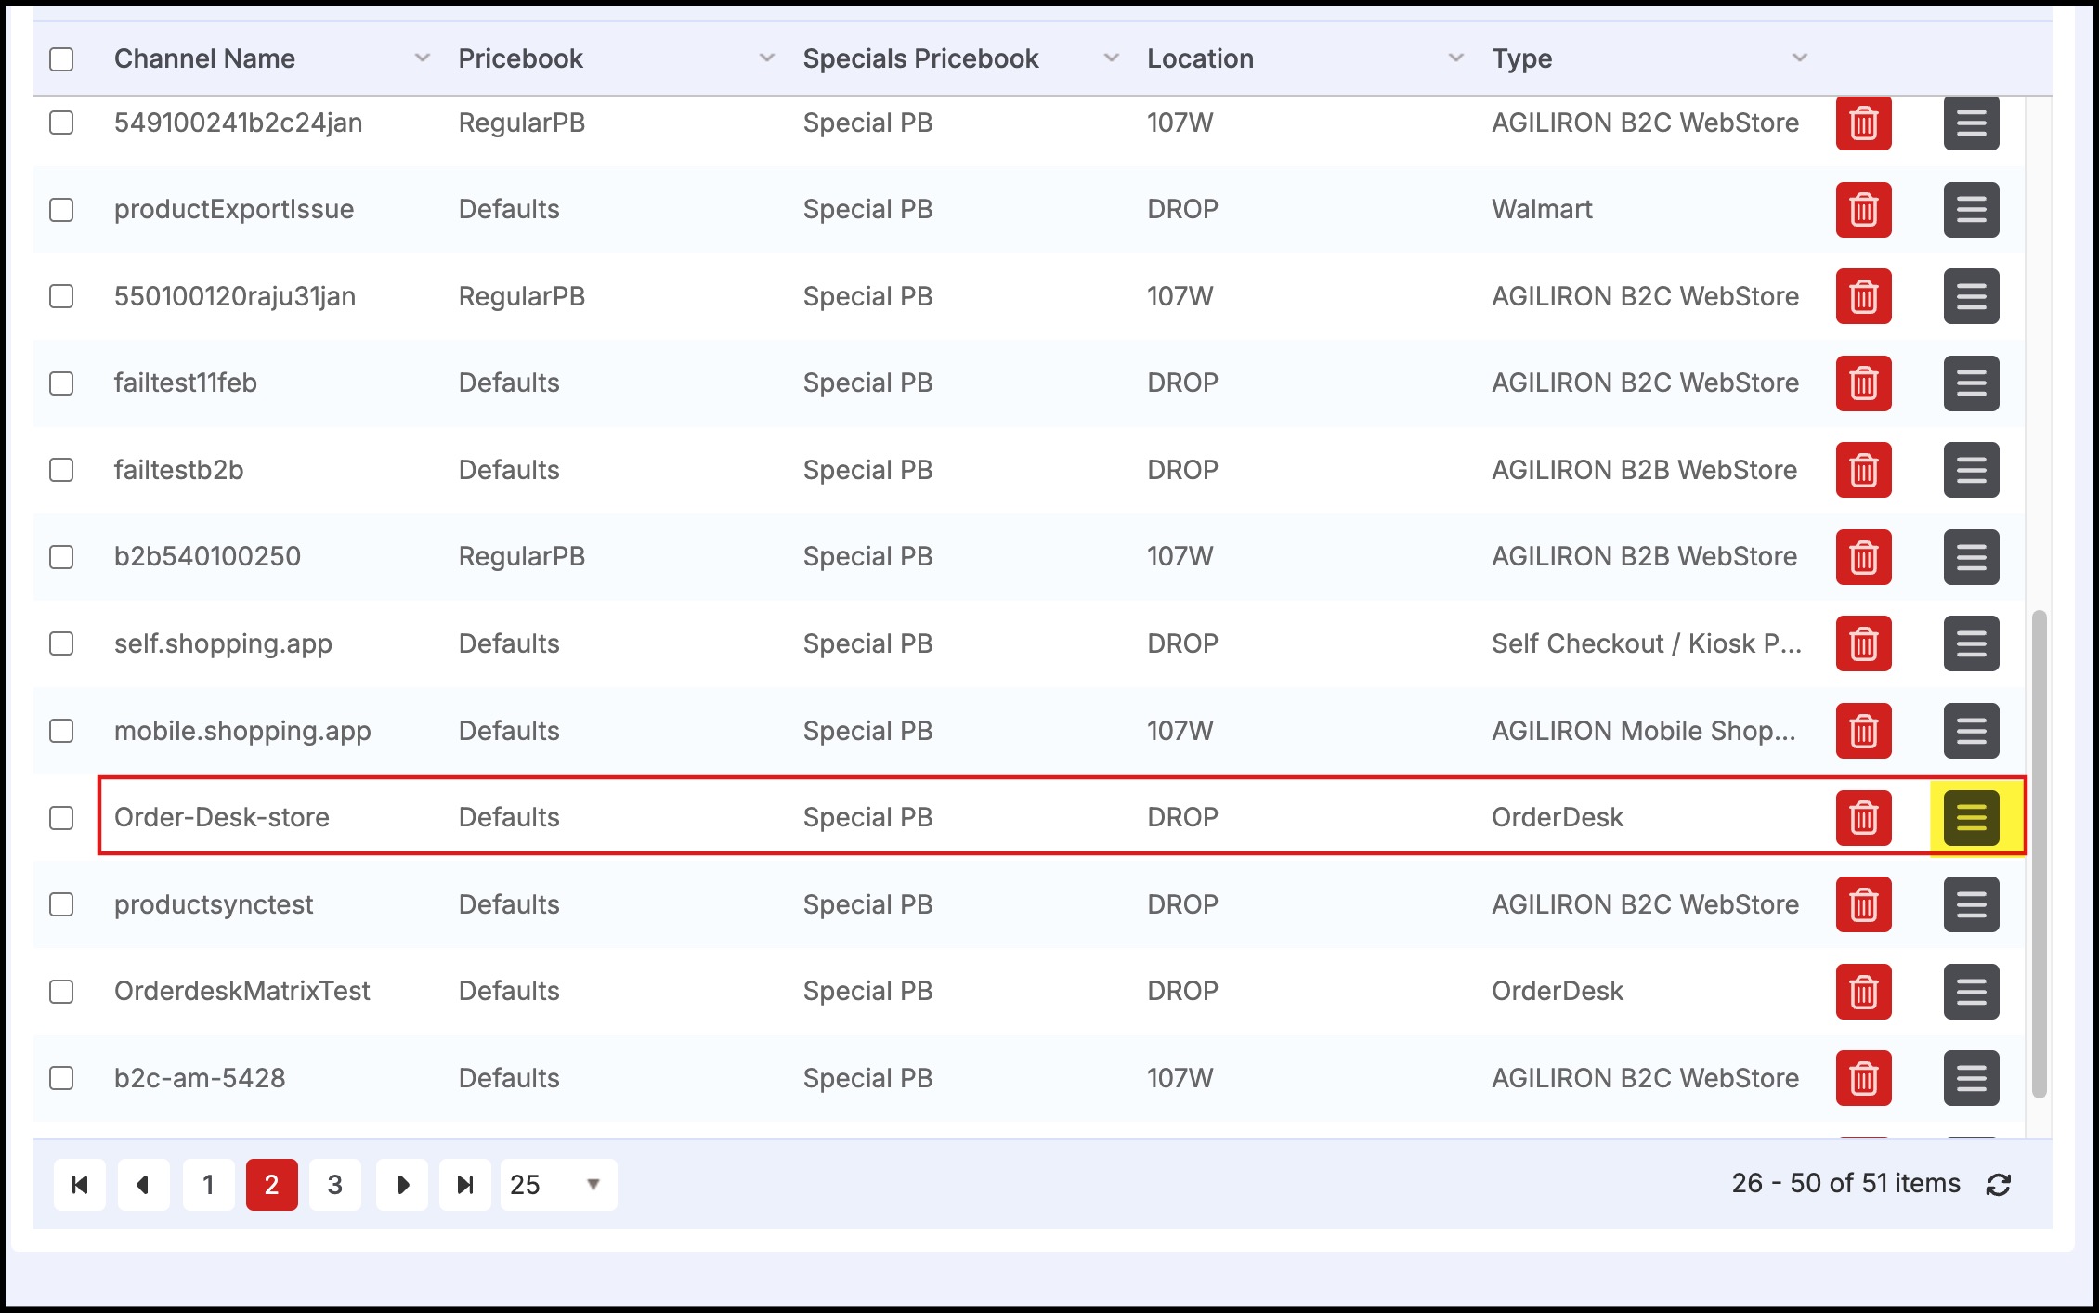Tick the checkbox for failtest11feb
Screen dimensions: 2099x1313
[x=61, y=383]
